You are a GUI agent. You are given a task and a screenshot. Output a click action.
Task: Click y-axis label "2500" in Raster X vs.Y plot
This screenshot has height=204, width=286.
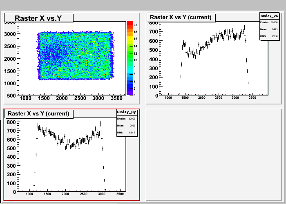click(x=10, y=46)
